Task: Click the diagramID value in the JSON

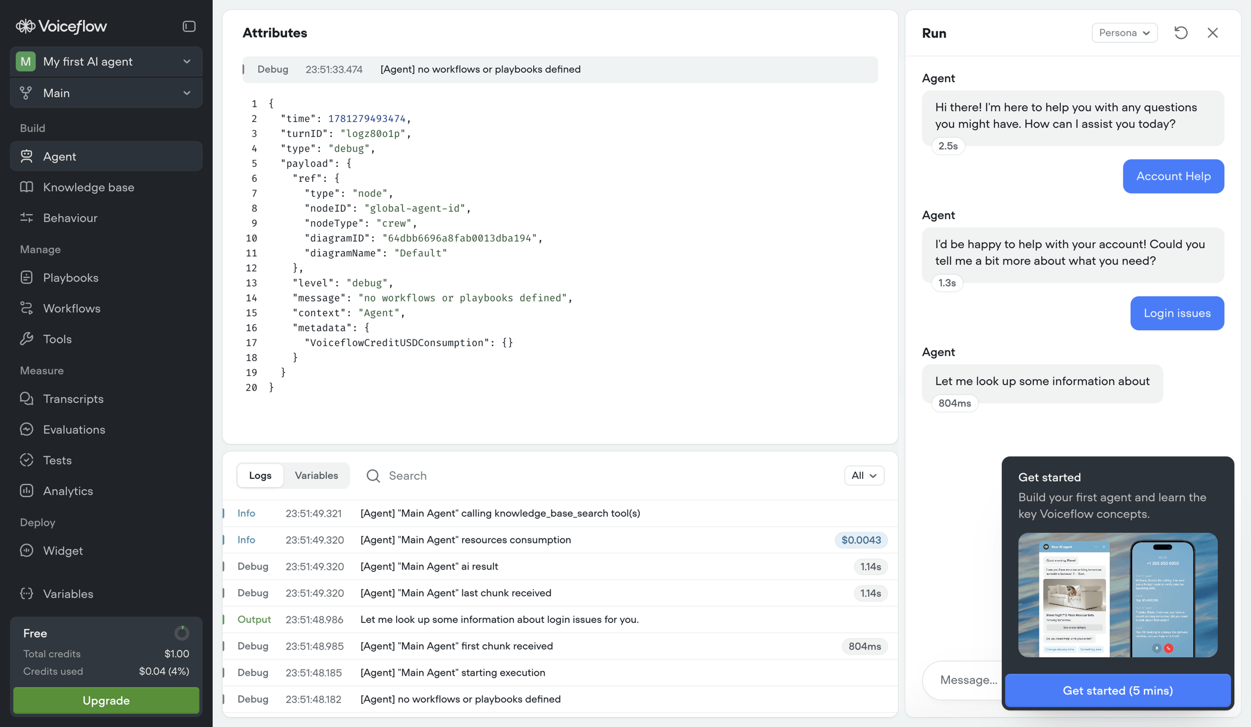Action: (459, 238)
